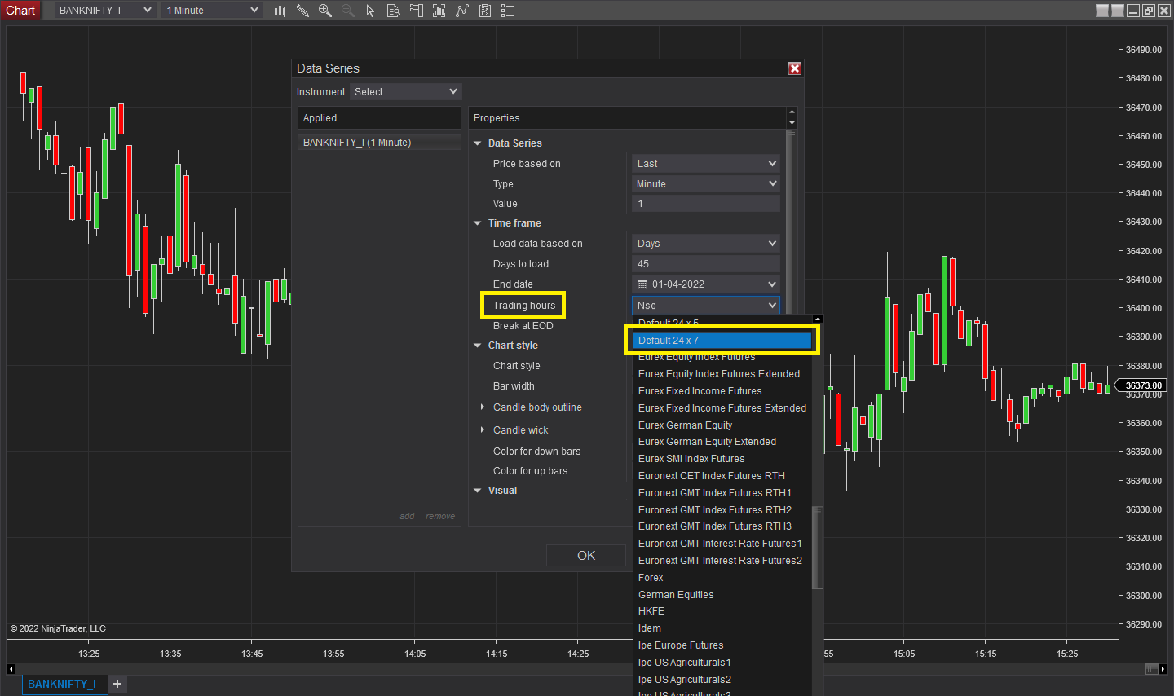Expand the Candle wick row

tap(483, 430)
